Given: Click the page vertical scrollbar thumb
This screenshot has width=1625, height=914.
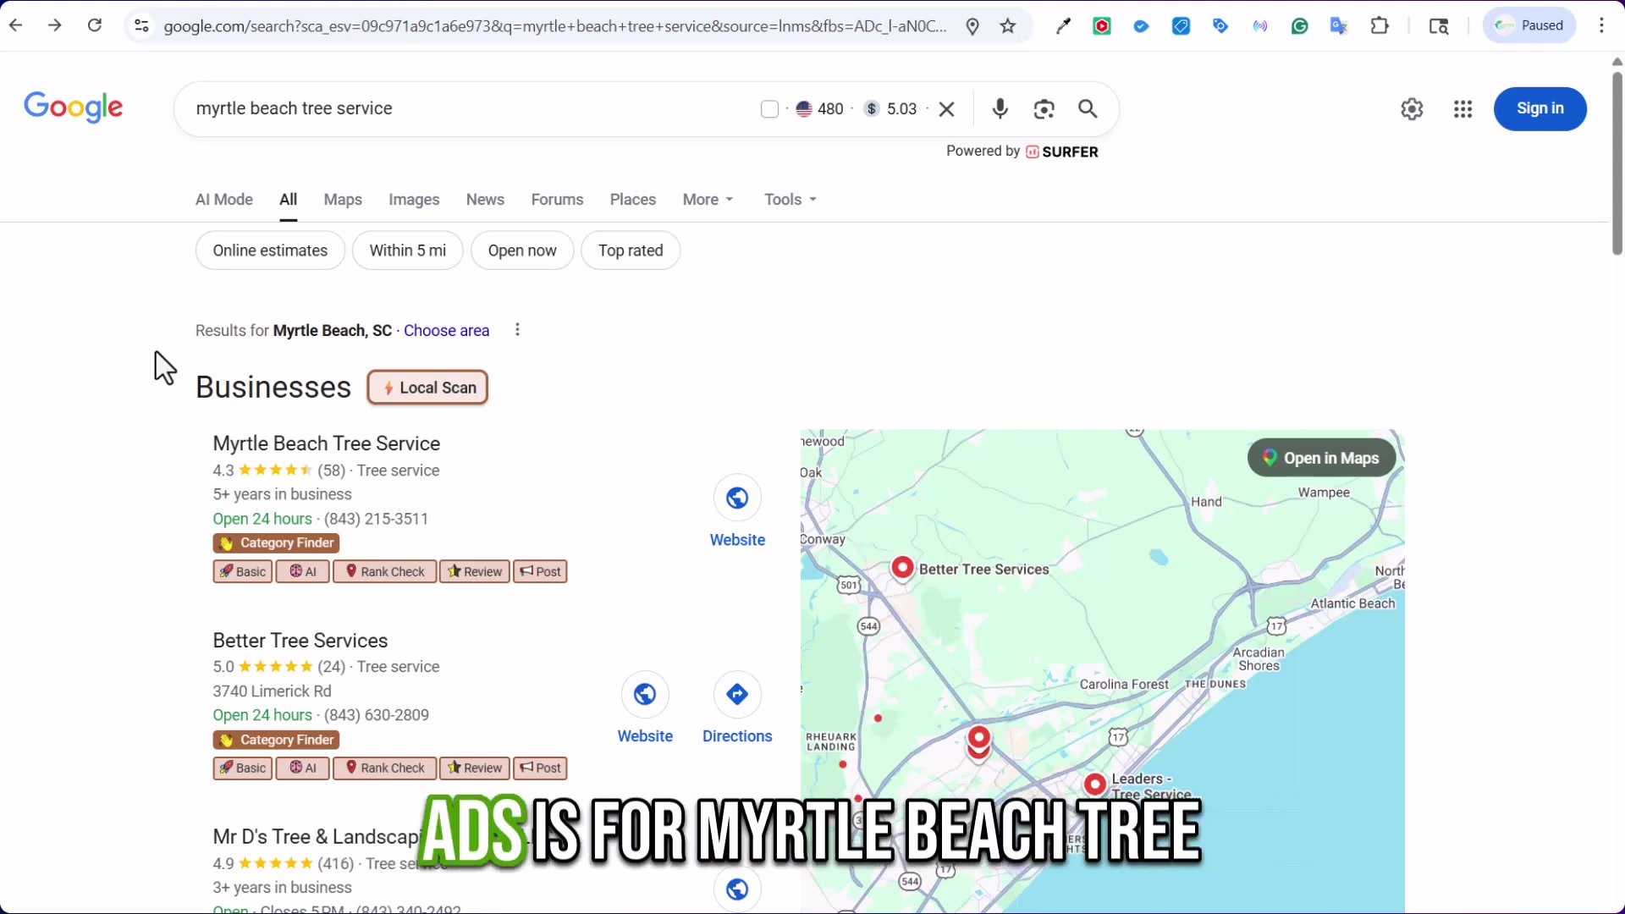Looking at the screenshot, I should (1617, 163).
